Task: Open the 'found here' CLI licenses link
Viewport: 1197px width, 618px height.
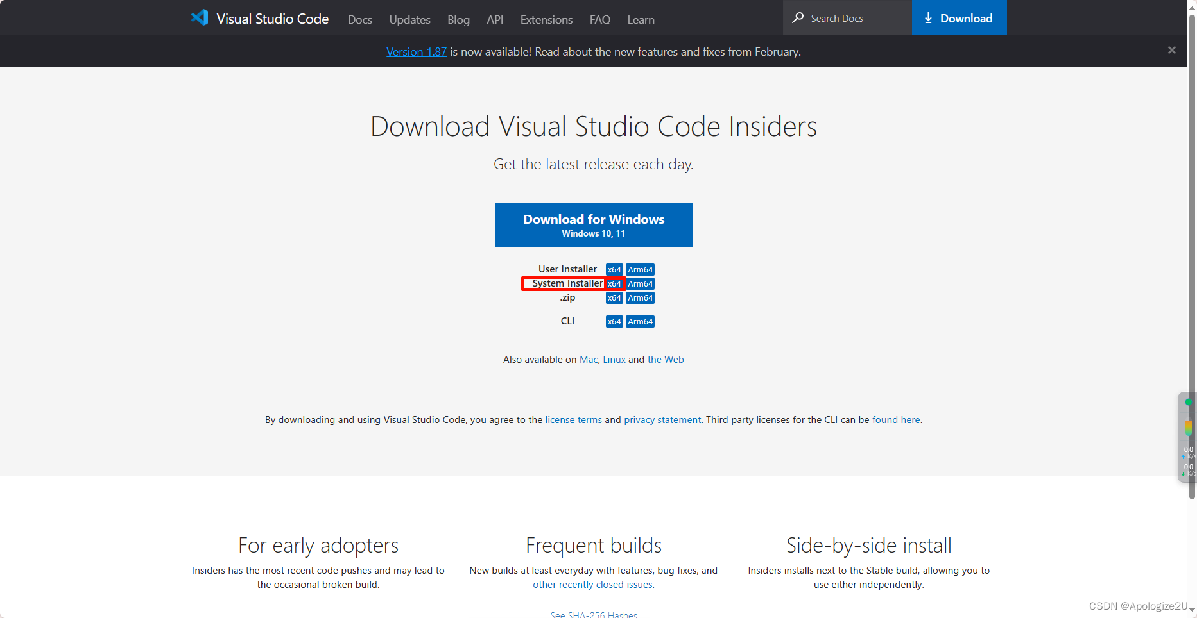Action: point(896,420)
